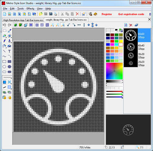This screenshot has height=151, width=153.
Task: Open the File menu
Action: point(5,9)
